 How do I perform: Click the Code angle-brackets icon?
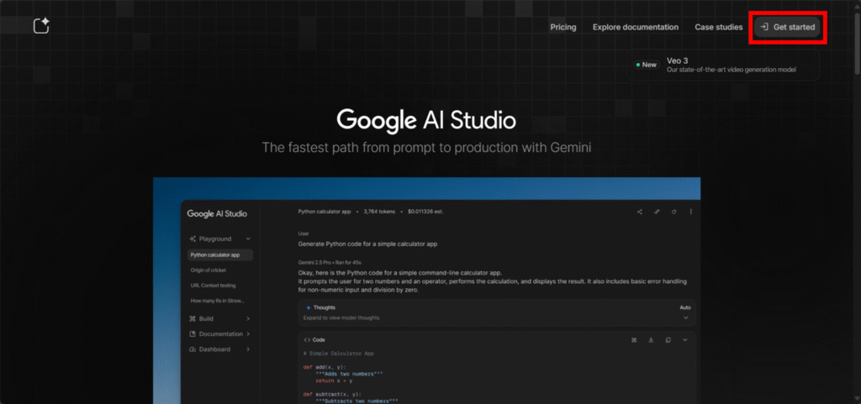[x=307, y=340]
